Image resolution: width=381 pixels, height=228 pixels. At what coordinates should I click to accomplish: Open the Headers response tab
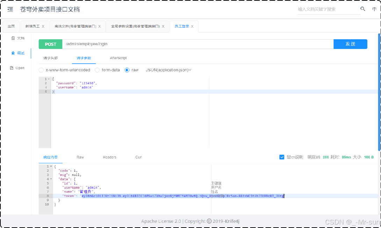pyautogui.click(x=110, y=157)
